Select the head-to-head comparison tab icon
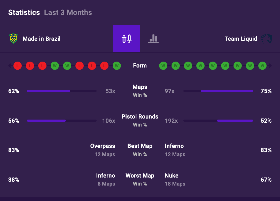The width and height of the screenshot is (280, 201). point(127,39)
